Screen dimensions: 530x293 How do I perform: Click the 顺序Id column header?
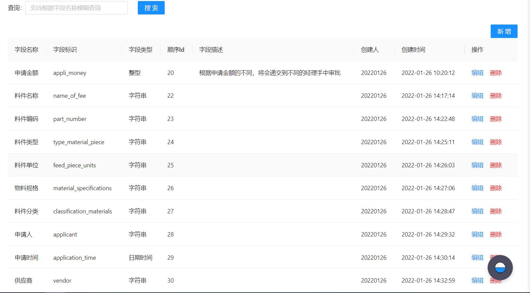coord(176,49)
